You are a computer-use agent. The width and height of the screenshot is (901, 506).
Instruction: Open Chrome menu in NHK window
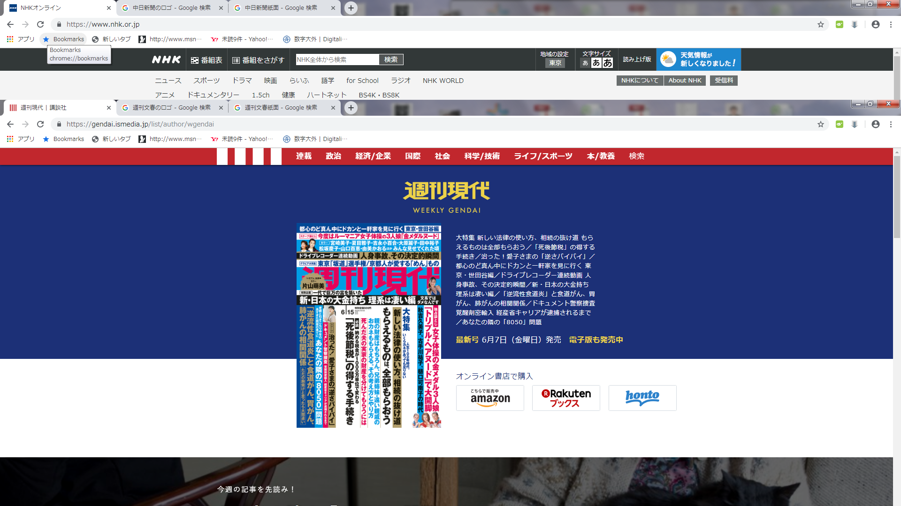[x=891, y=24]
